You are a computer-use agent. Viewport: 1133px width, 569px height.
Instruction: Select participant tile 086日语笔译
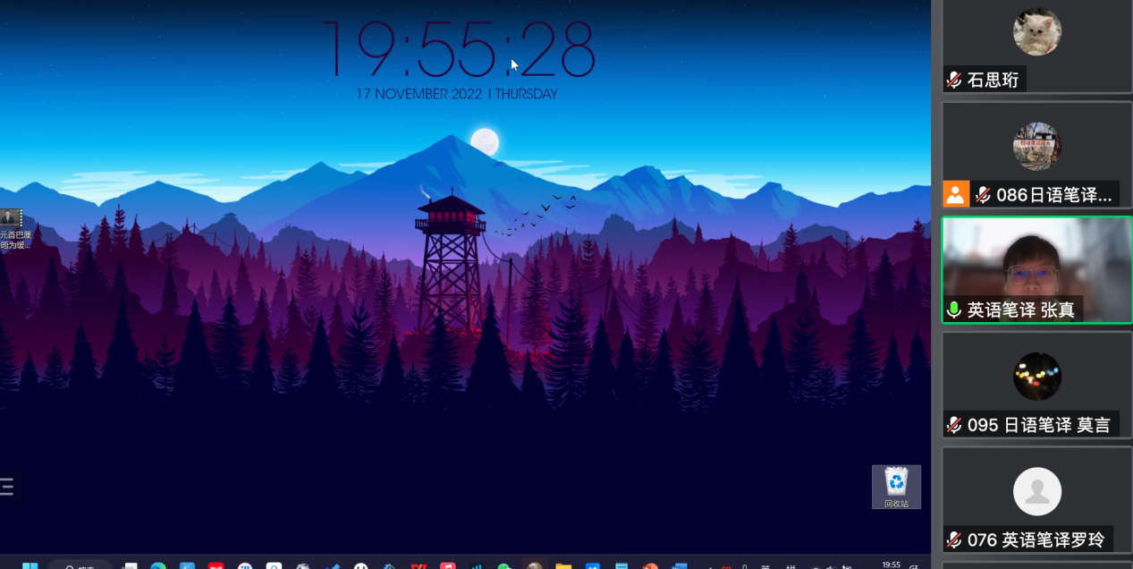point(1037,155)
